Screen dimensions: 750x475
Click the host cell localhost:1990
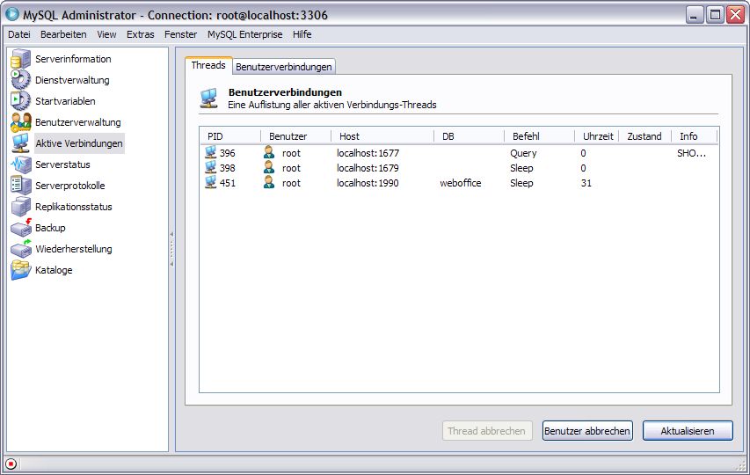pyautogui.click(x=368, y=182)
